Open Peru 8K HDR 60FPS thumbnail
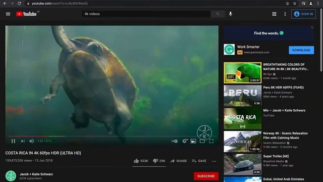This screenshot has height=182, width=323. point(242,96)
